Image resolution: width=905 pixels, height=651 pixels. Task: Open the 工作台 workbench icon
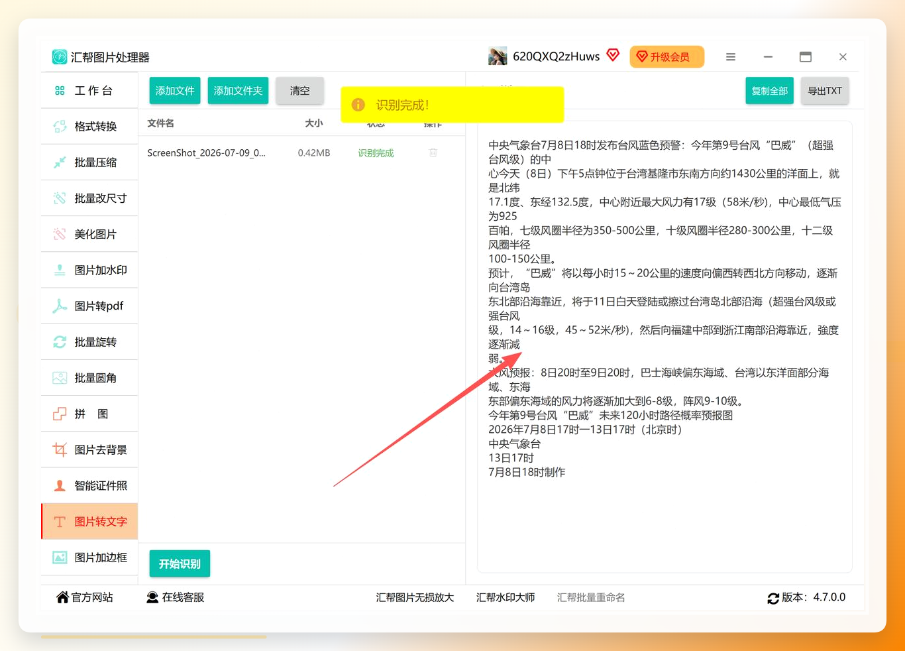coord(60,91)
